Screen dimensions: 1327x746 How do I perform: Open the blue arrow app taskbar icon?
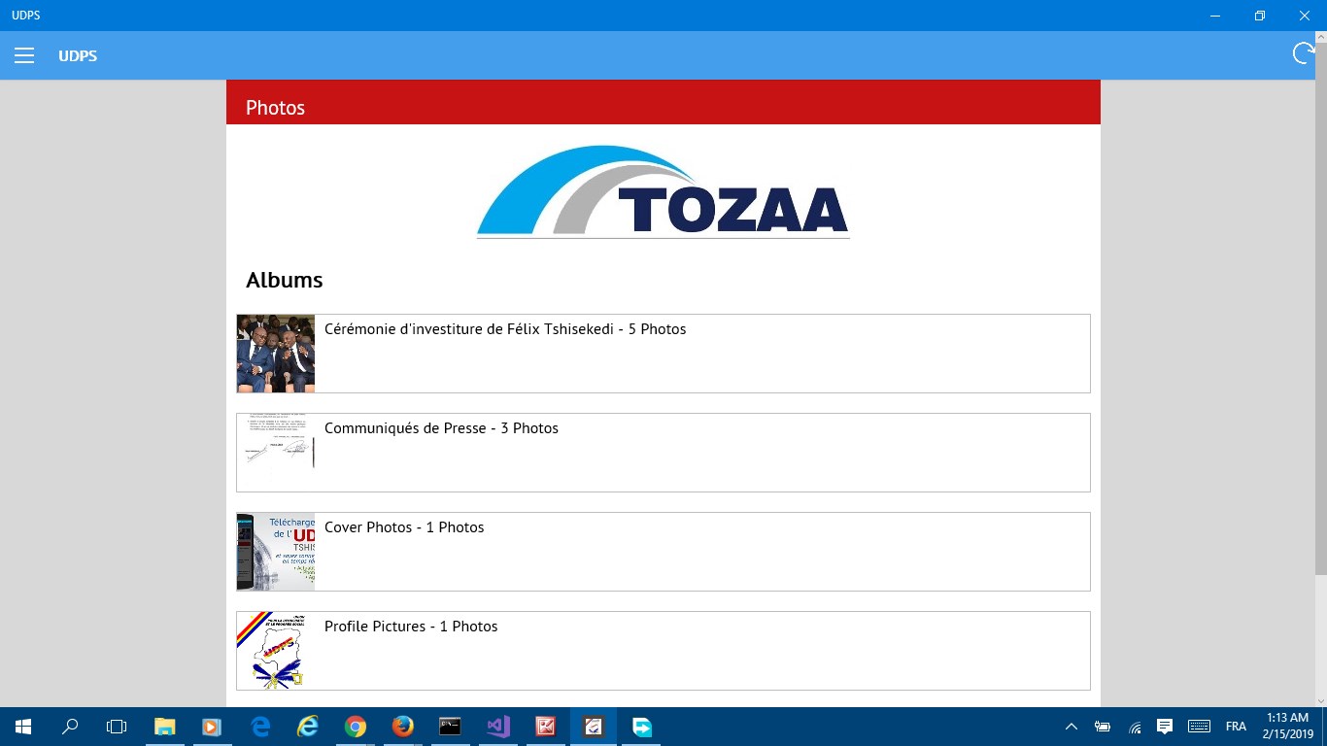point(641,727)
